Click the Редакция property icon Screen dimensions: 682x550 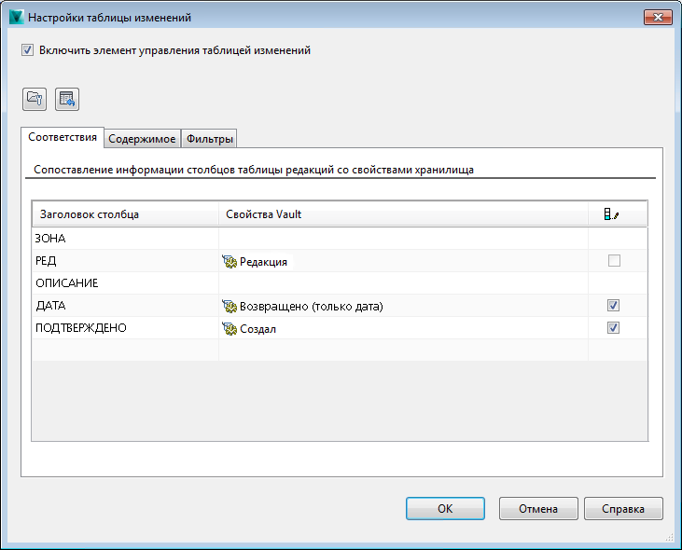tap(230, 261)
